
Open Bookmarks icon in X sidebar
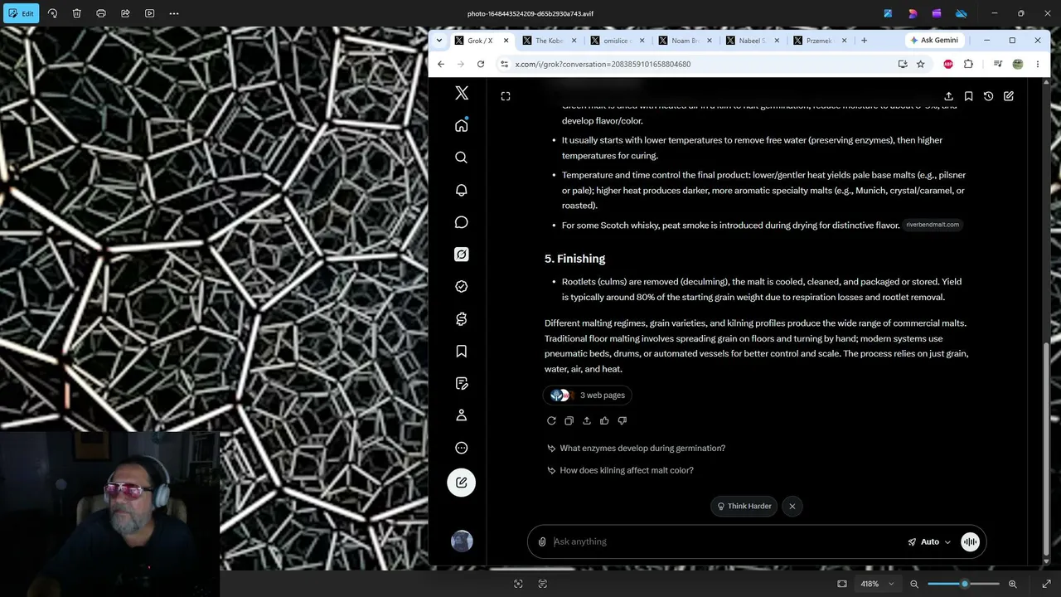coord(462,352)
